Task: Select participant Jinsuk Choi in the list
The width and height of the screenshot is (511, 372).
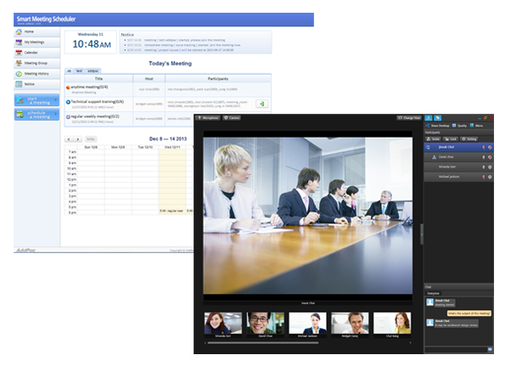Action: [x=458, y=148]
